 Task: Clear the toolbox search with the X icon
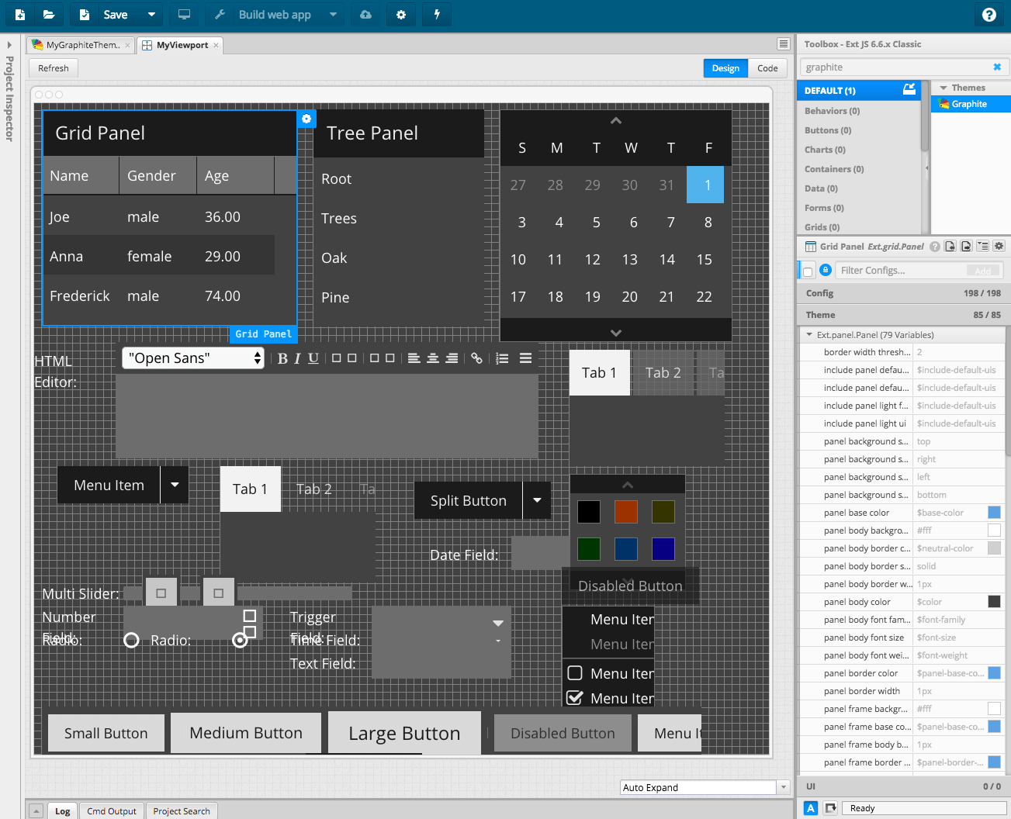pos(997,67)
